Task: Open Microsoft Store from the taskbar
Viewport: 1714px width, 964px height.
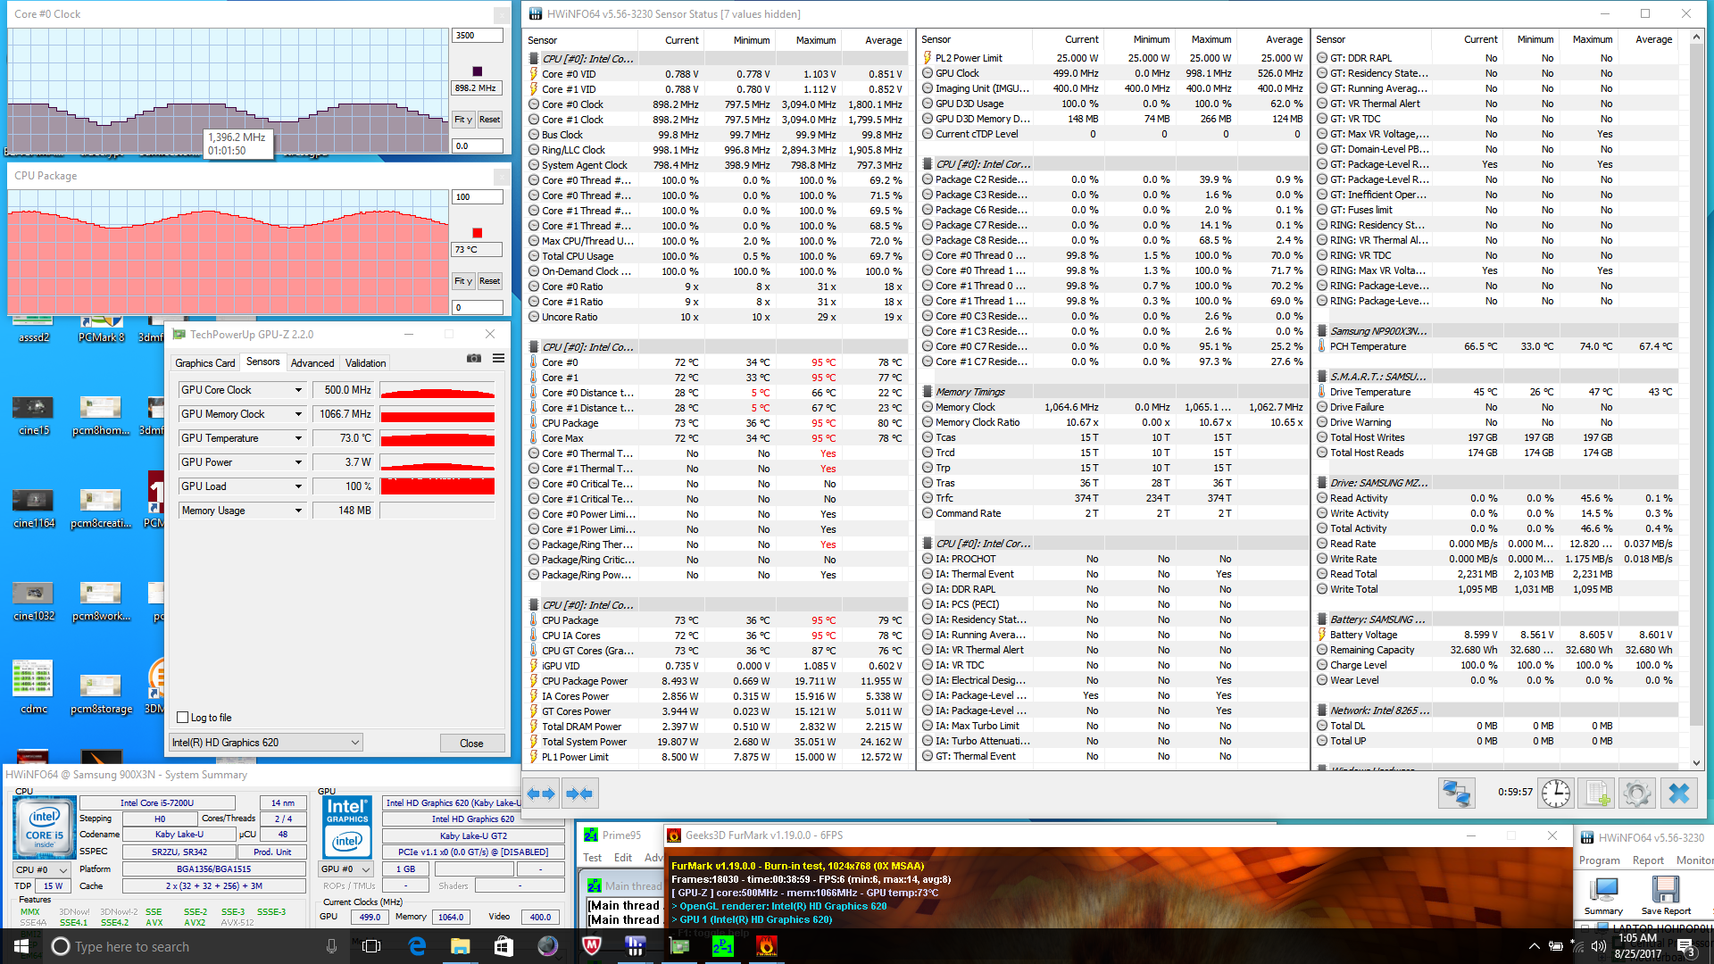Action: click(x=503, y=946)
